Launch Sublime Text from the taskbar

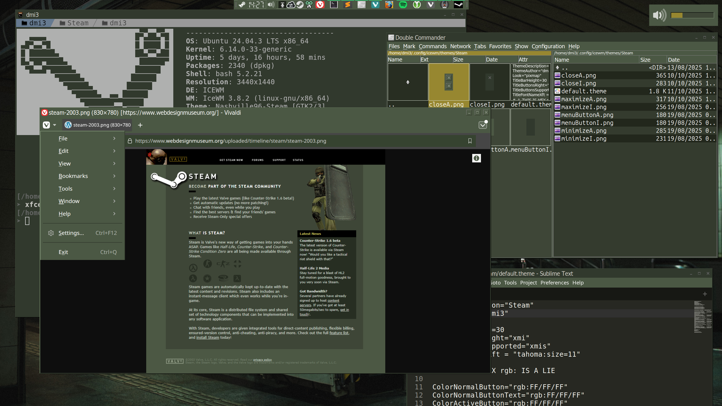(348, 5)
